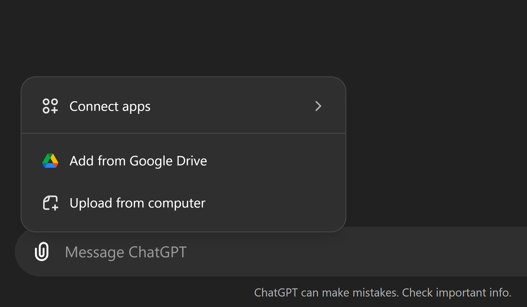Close the attachment menu using the paperclip
Screen dimensions: 527x307
coord(42,251)
